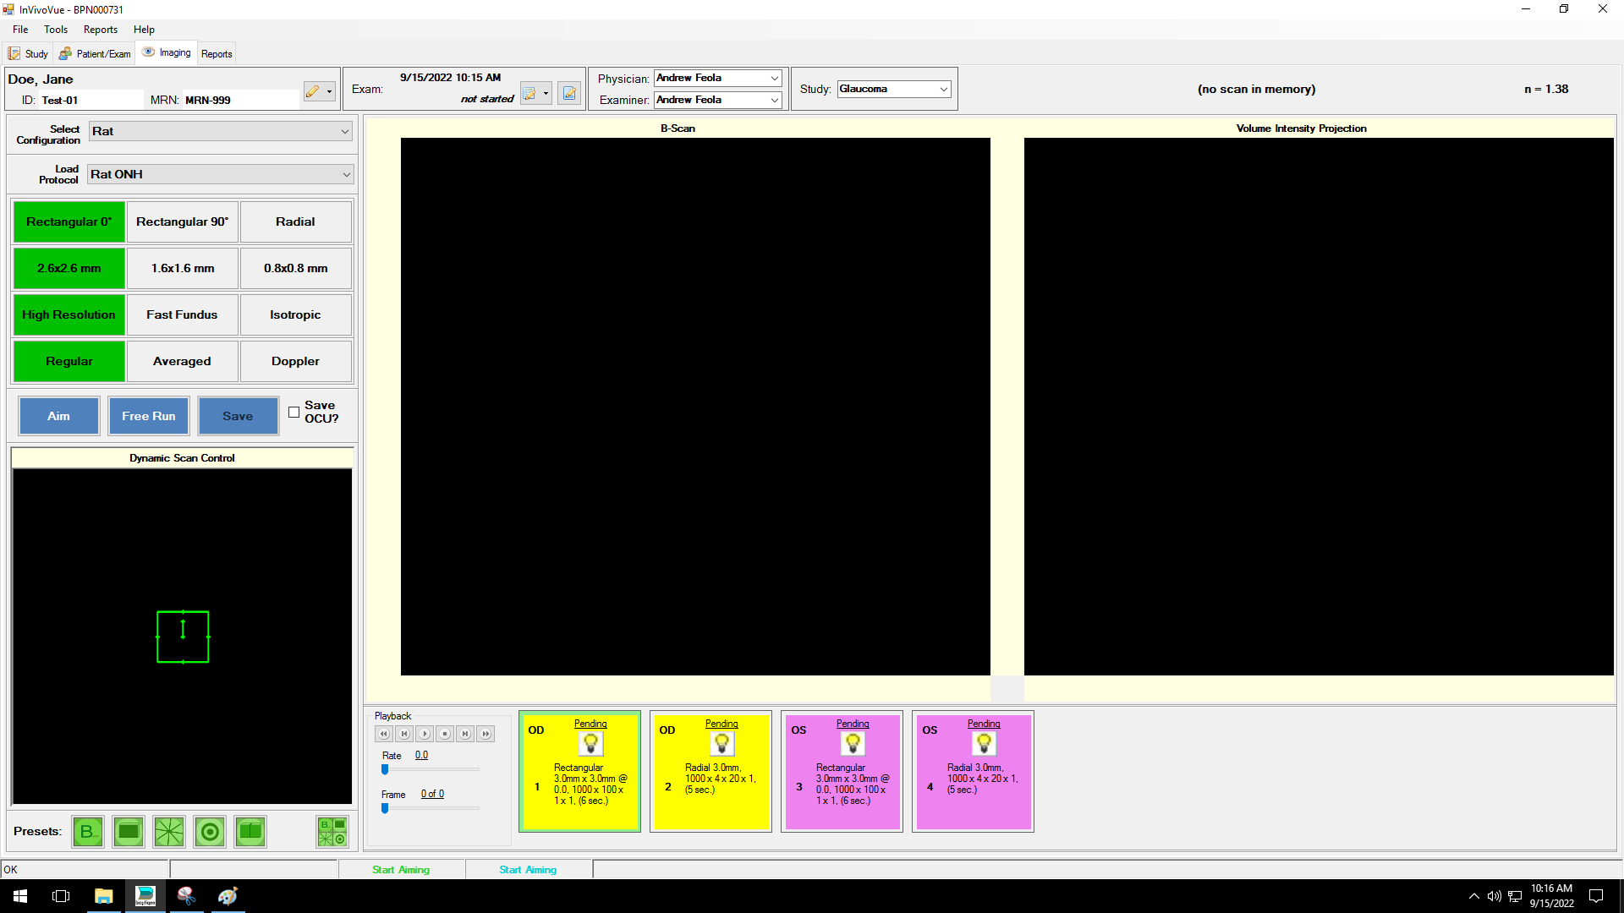The image size is (1624, 913).
Task: Open the Tools menu
Action: tap(56, 30)
